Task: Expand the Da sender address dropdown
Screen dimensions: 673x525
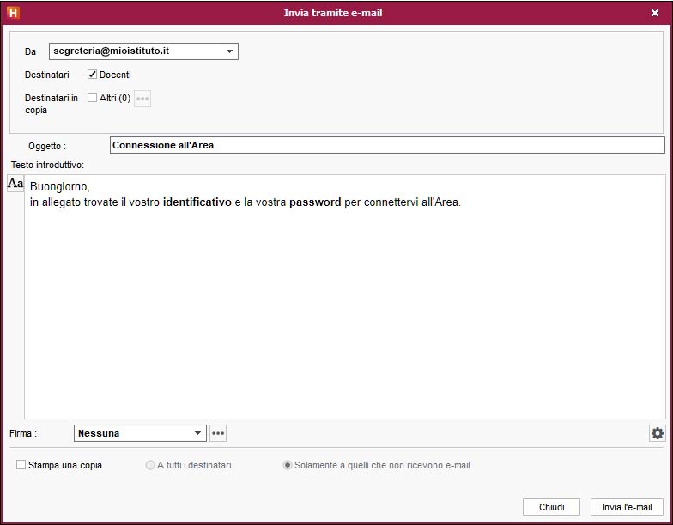Action: [x=229, y=51]
